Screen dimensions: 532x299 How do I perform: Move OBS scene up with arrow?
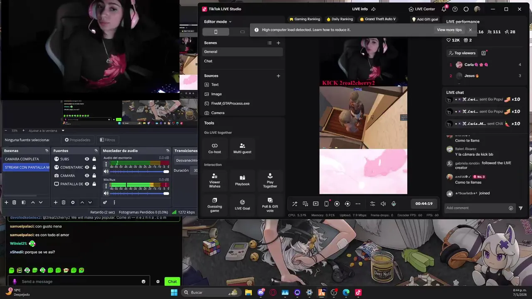(33, 202)
